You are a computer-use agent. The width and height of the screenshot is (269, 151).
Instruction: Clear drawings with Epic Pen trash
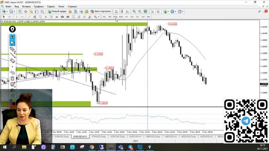(12, 78)
